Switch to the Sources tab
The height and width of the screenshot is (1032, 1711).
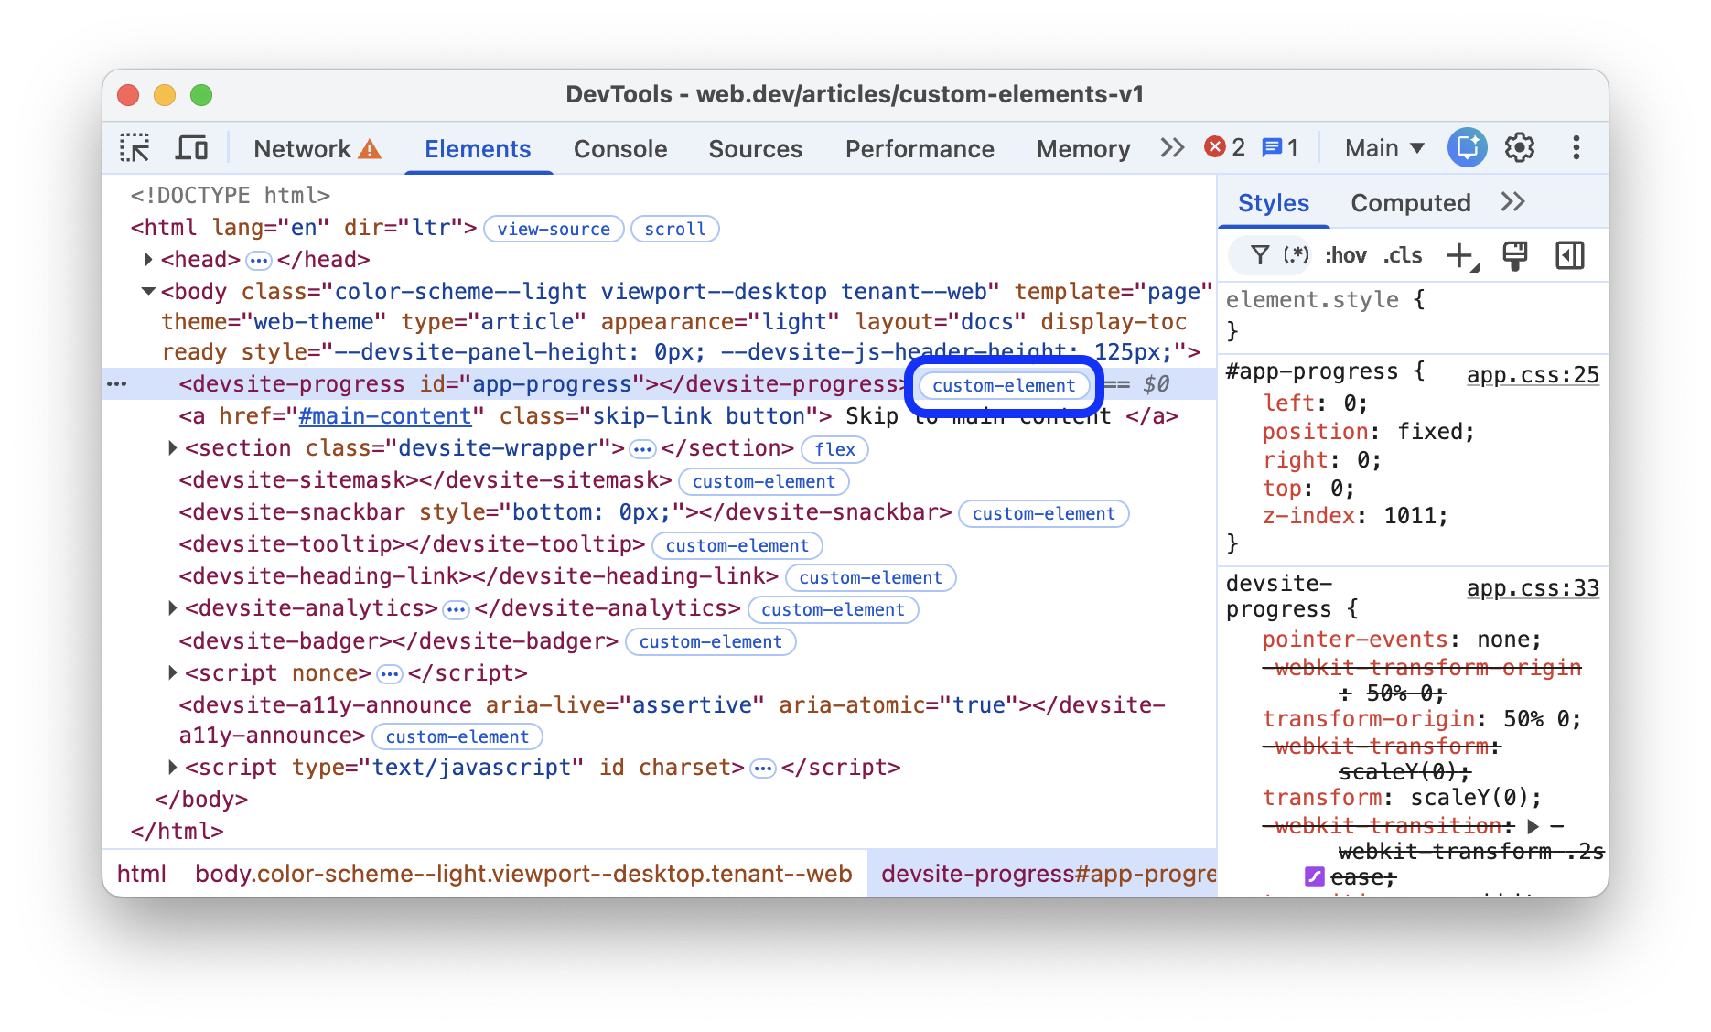755,149
